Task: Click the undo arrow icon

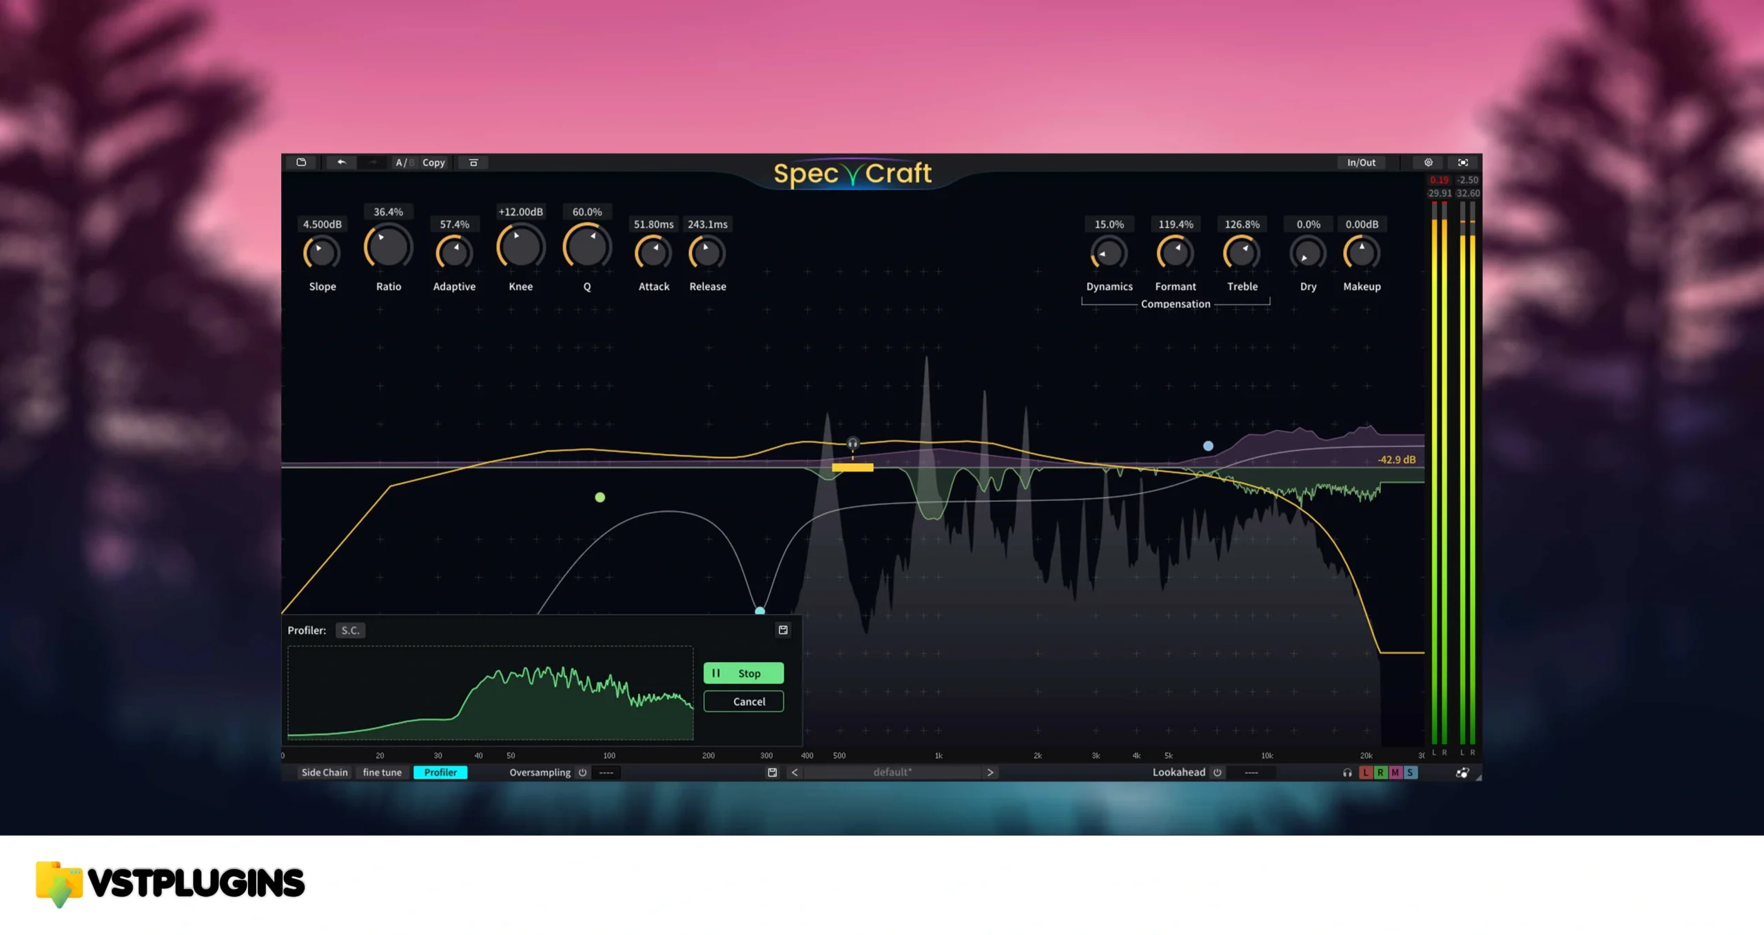Action: point(341,163)
